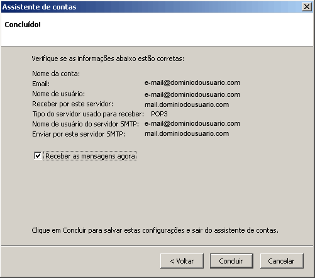Click the Nome da conta label
Viewport: 315px width, 278px height.
coord(56,74)
